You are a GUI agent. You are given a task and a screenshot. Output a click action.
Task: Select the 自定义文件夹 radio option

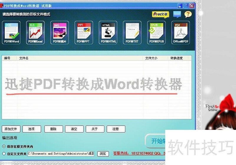pyautogui.click(x=4, y=154)
